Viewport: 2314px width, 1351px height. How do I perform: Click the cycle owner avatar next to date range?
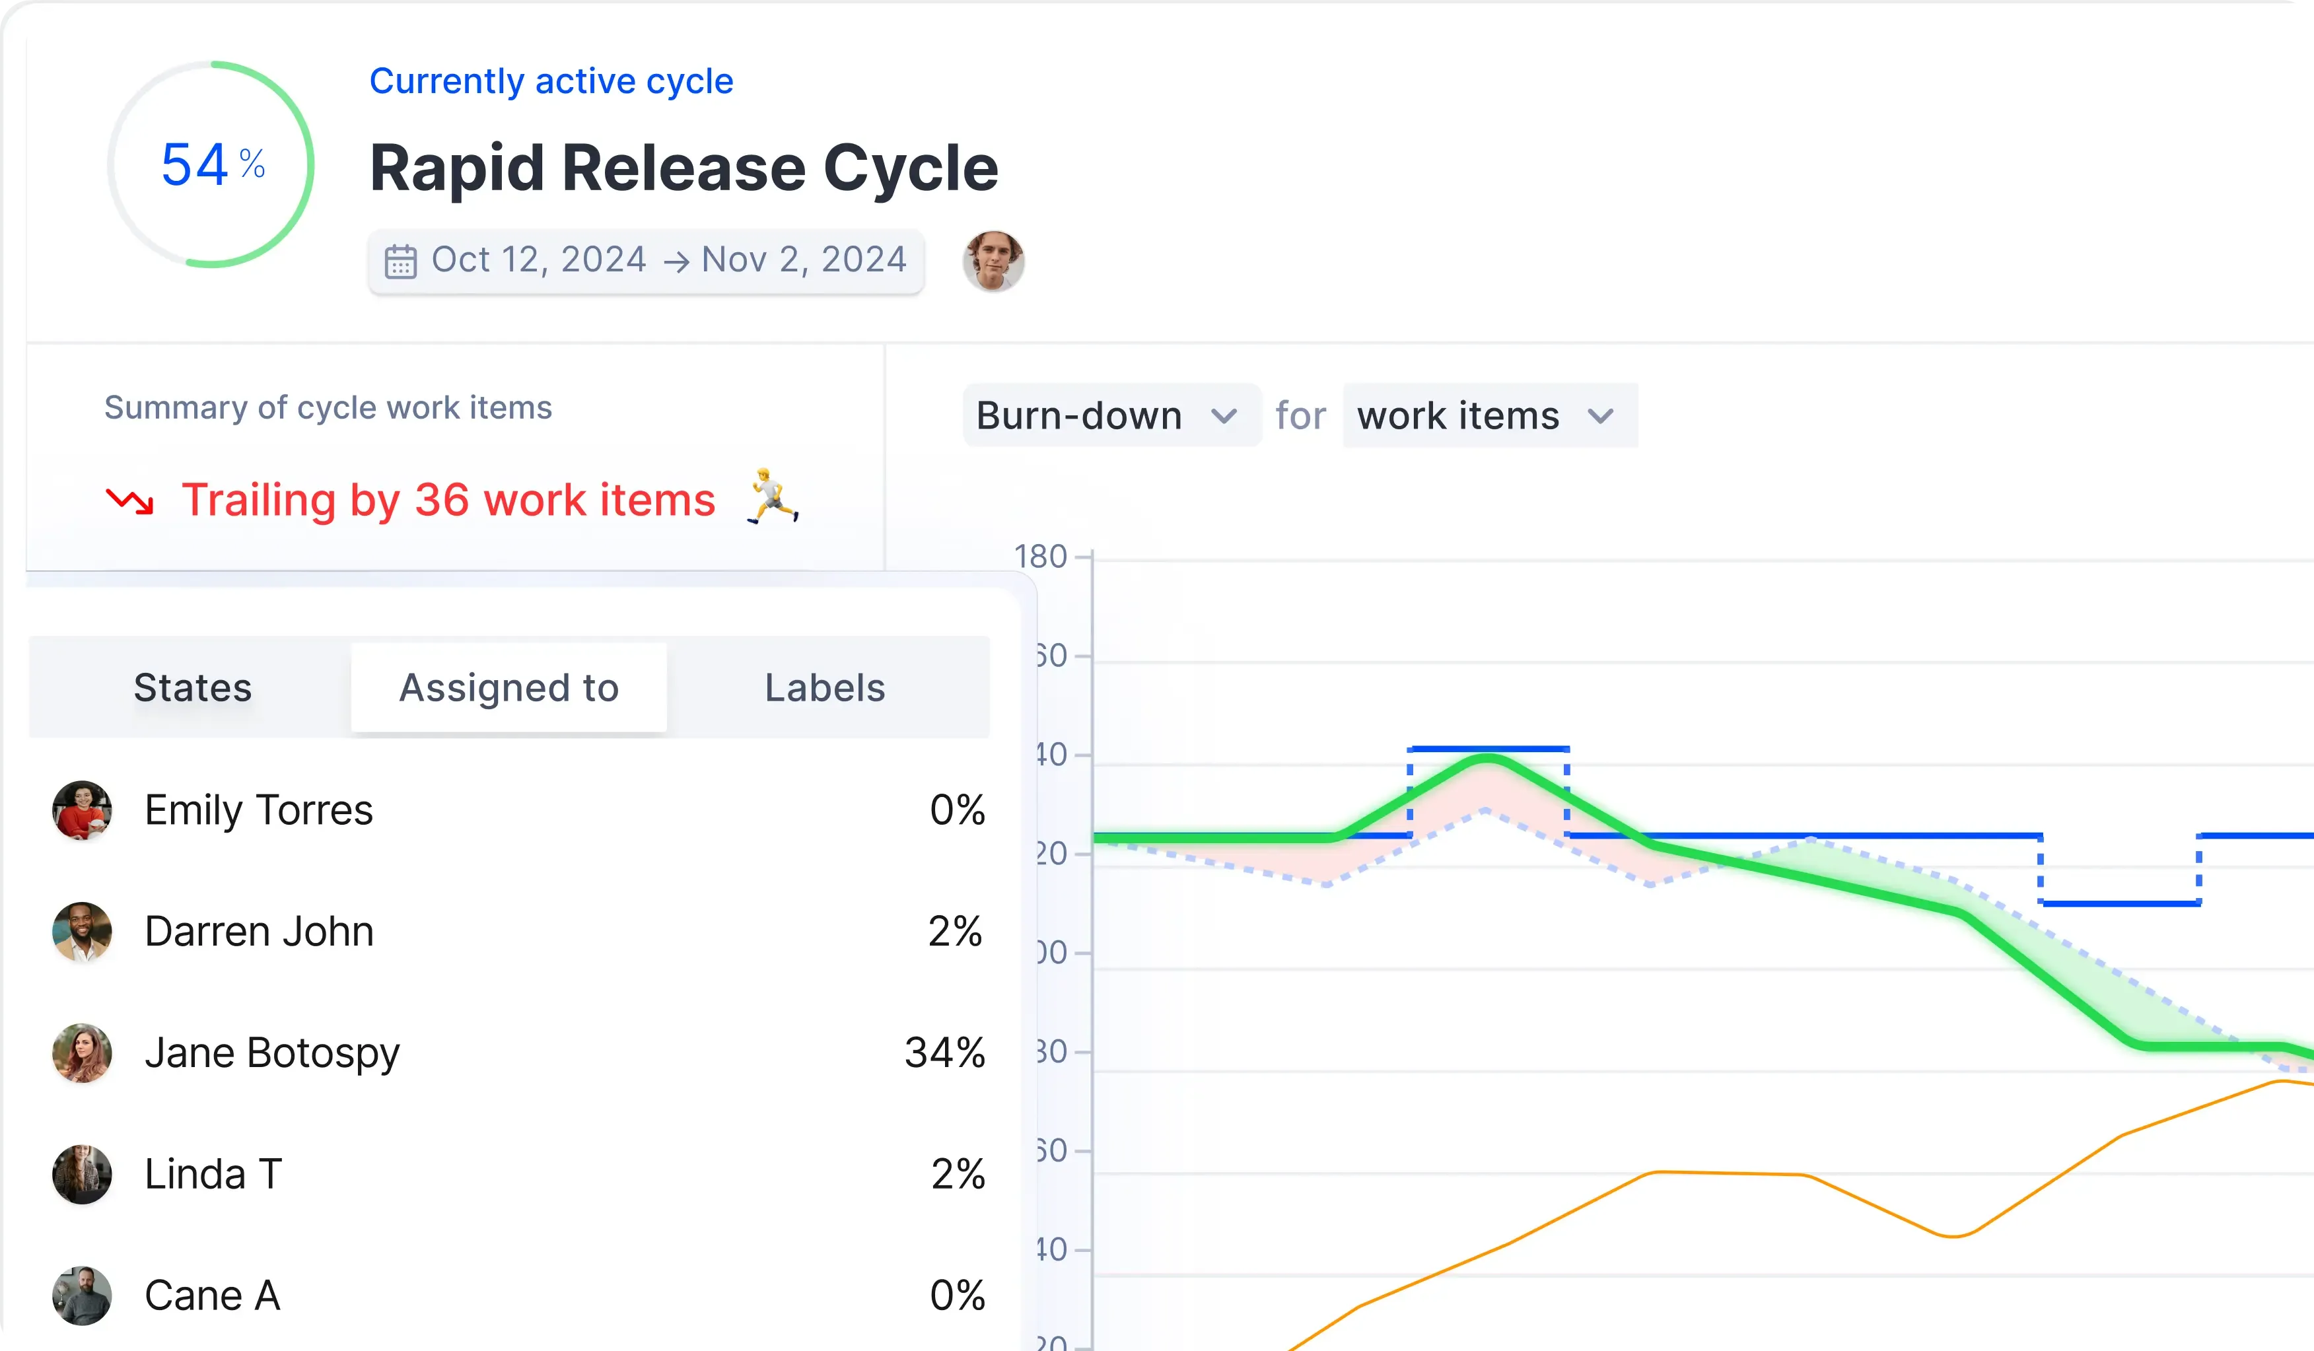(993, 261)
